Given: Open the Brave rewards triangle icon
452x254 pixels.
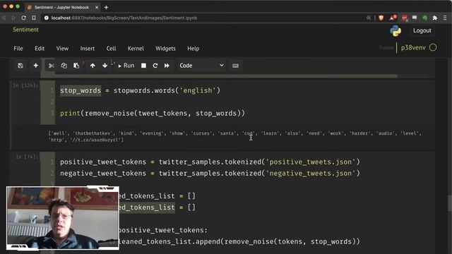Looking at the screenshot, I should 393,18.
